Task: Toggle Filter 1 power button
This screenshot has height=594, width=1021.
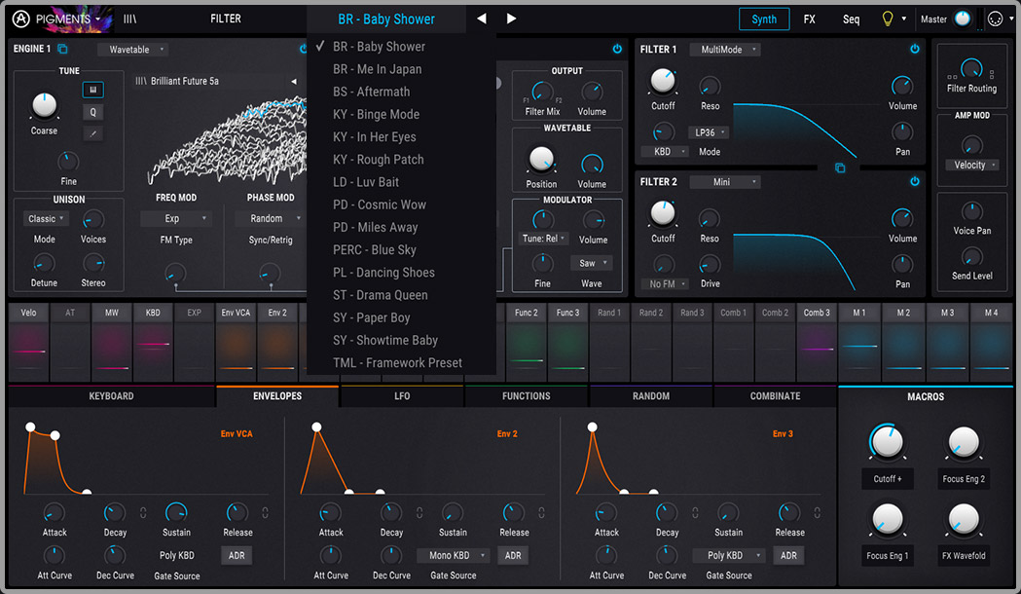Action: (x=914, y=49)
